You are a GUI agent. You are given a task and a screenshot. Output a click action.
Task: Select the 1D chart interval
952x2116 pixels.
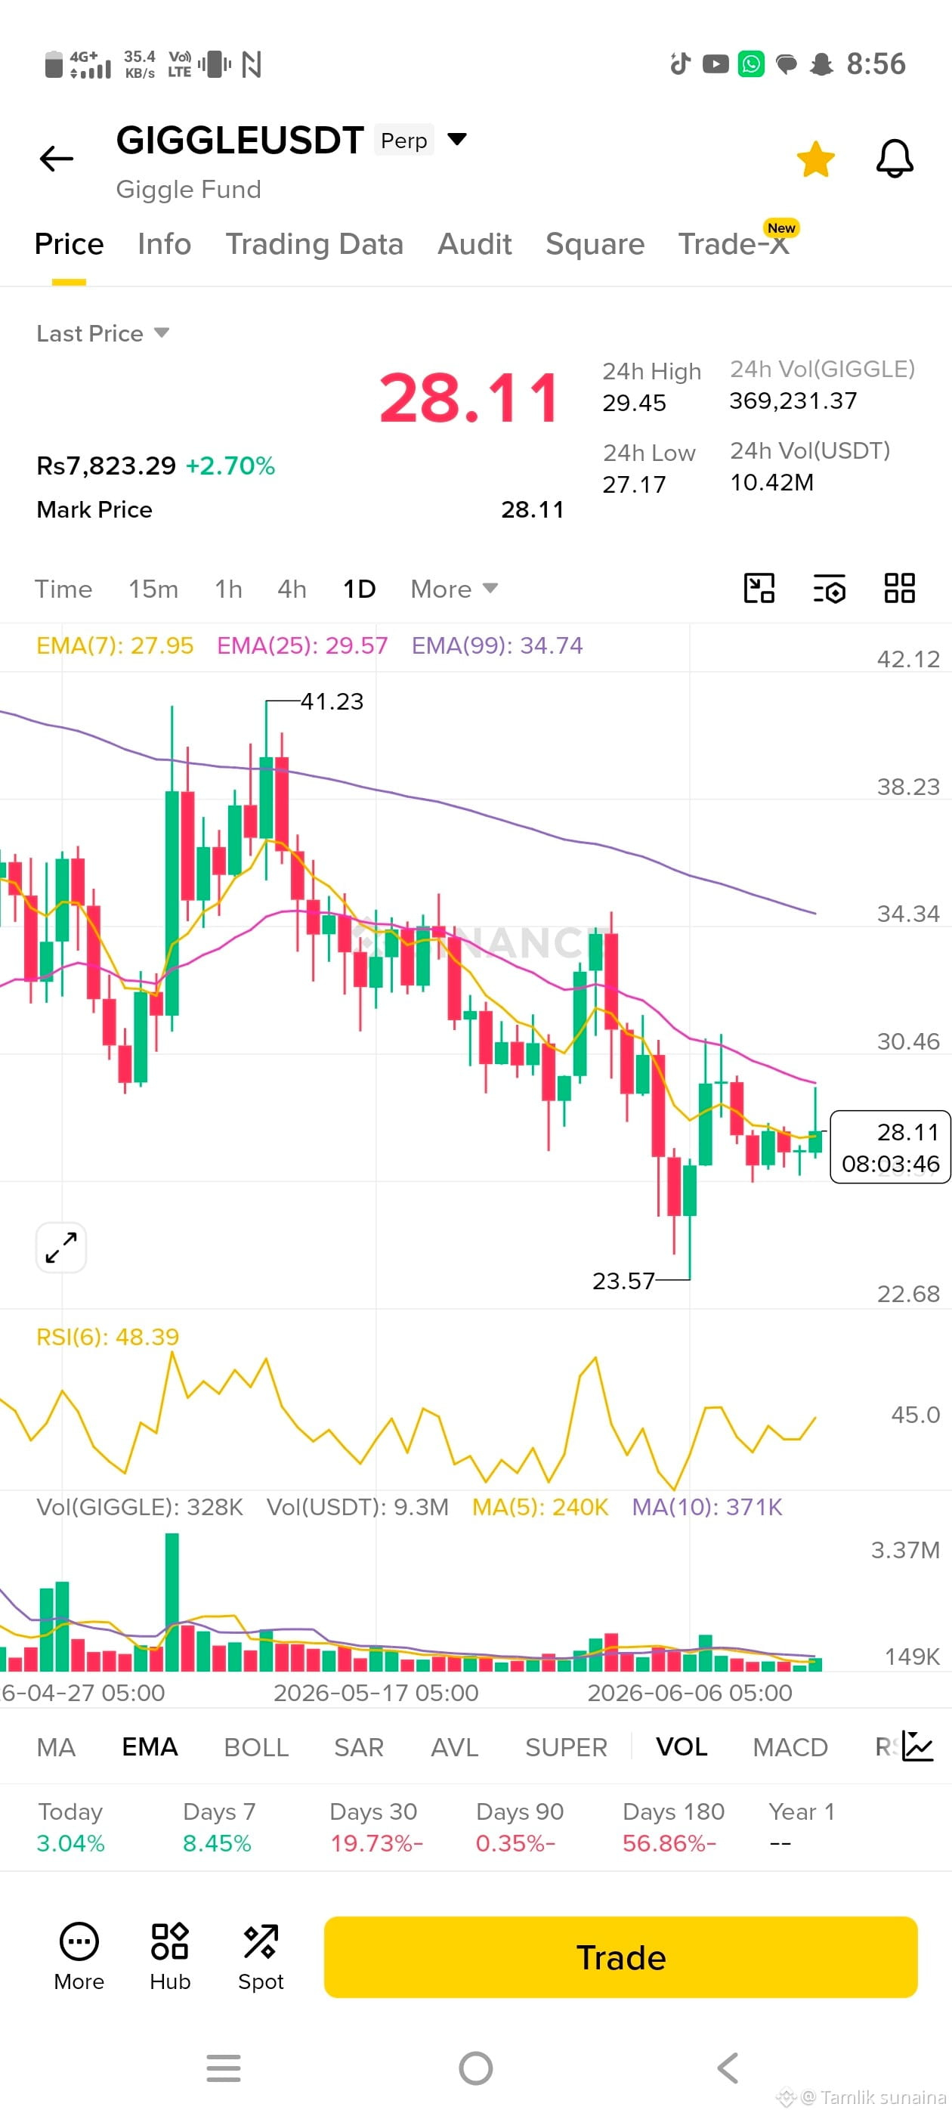pos(359,589)
